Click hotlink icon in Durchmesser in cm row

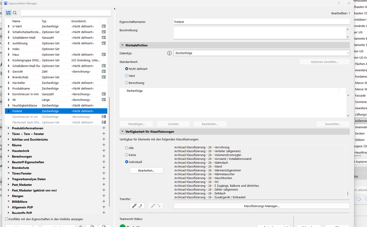[x=104, y=117]
